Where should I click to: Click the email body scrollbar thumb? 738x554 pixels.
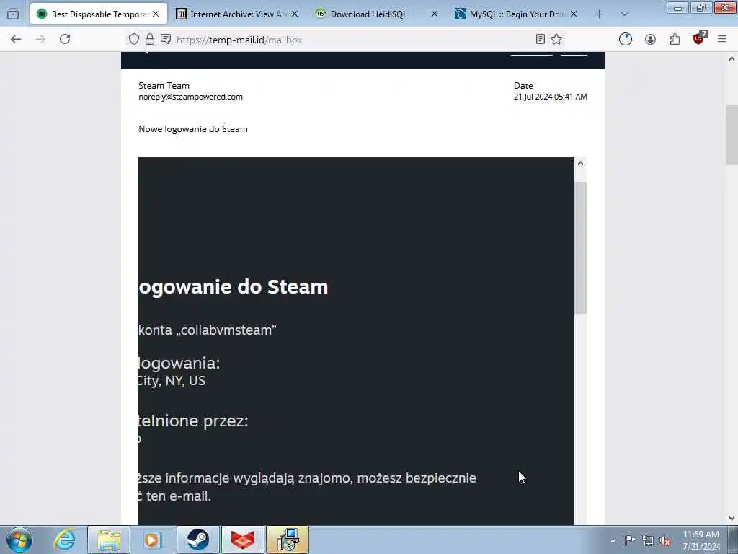580,248
